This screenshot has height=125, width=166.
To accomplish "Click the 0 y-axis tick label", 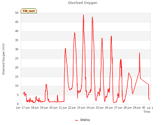I will (x=18, y=104).
